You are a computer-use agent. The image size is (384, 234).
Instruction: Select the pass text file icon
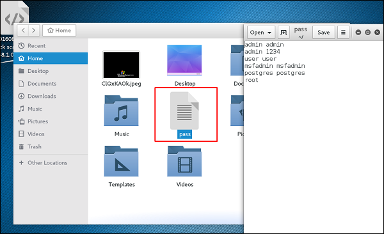pos(184,111)
